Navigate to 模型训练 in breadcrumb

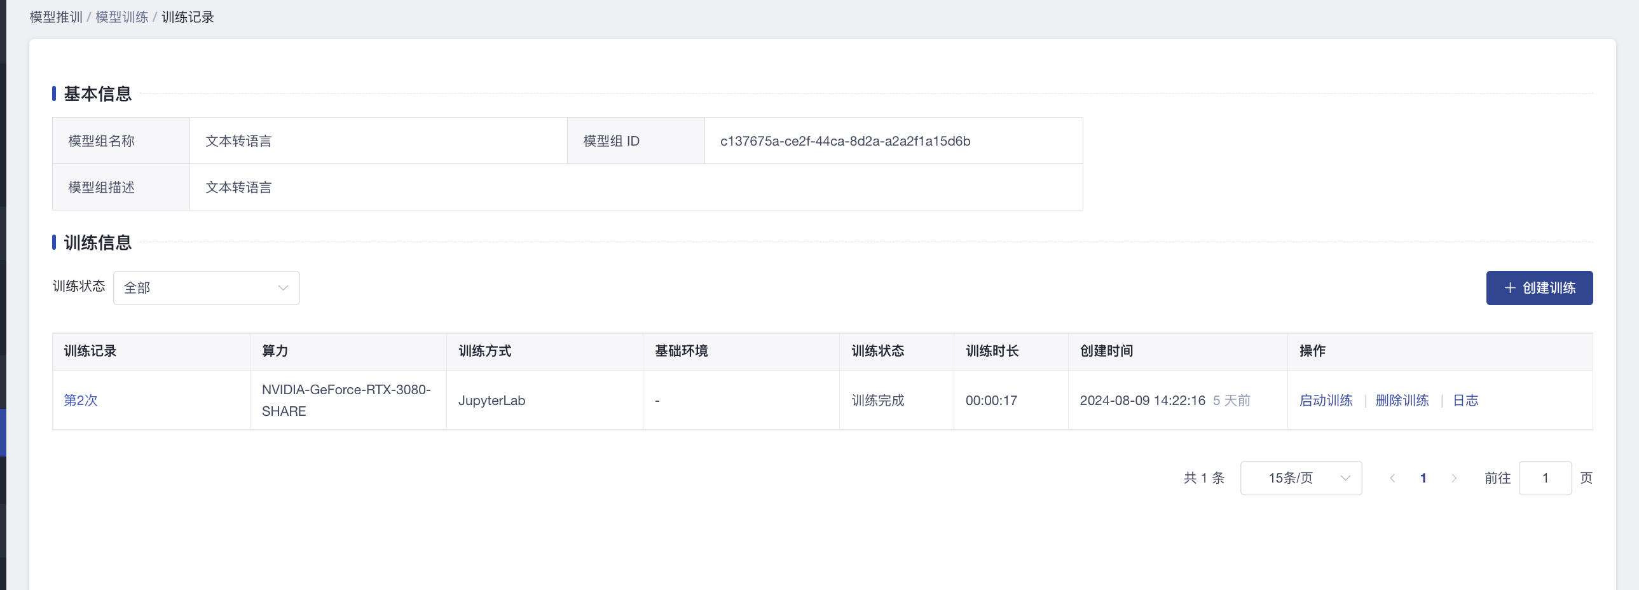point(121,17)
